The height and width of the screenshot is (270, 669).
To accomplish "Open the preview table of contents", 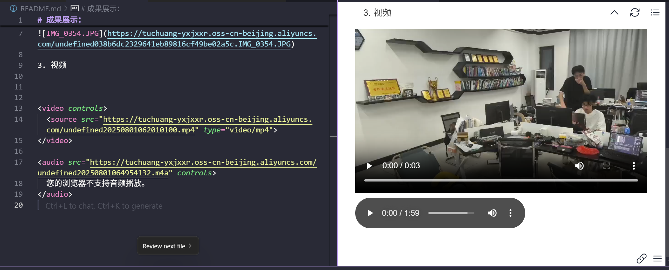I will coord(655,13).
